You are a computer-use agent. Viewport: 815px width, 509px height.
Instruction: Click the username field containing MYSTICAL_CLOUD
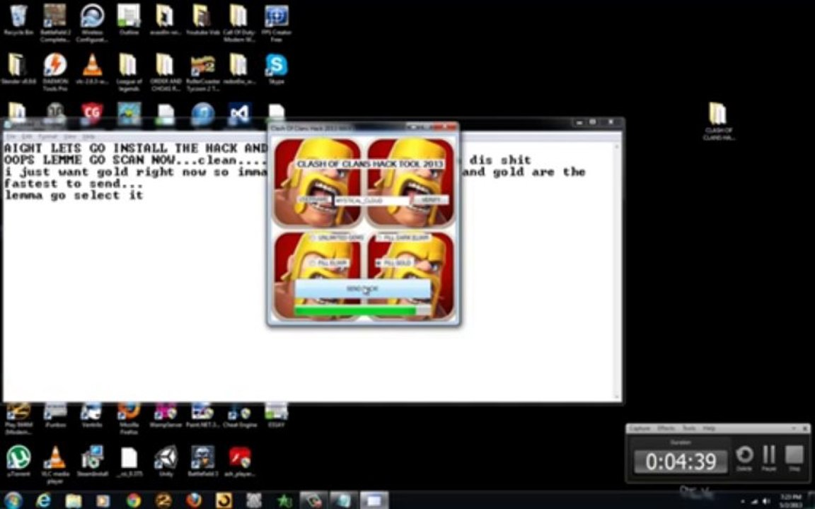point(372,200)
